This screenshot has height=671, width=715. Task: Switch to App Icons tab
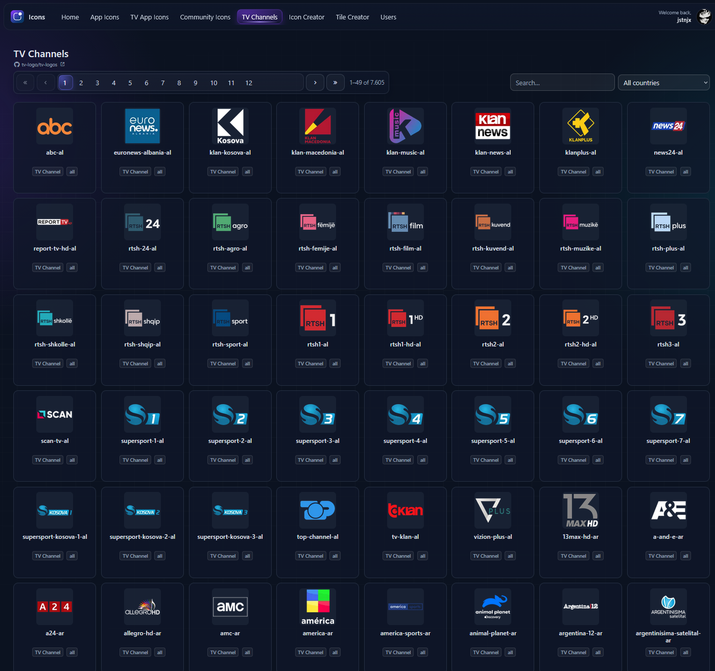point(105,17)
